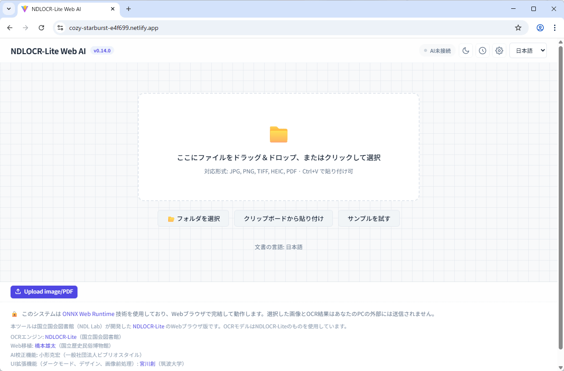Screen dimensions: 564x371
Task: Bookmark this page with the star icon
Action: (x=518, y=28)
